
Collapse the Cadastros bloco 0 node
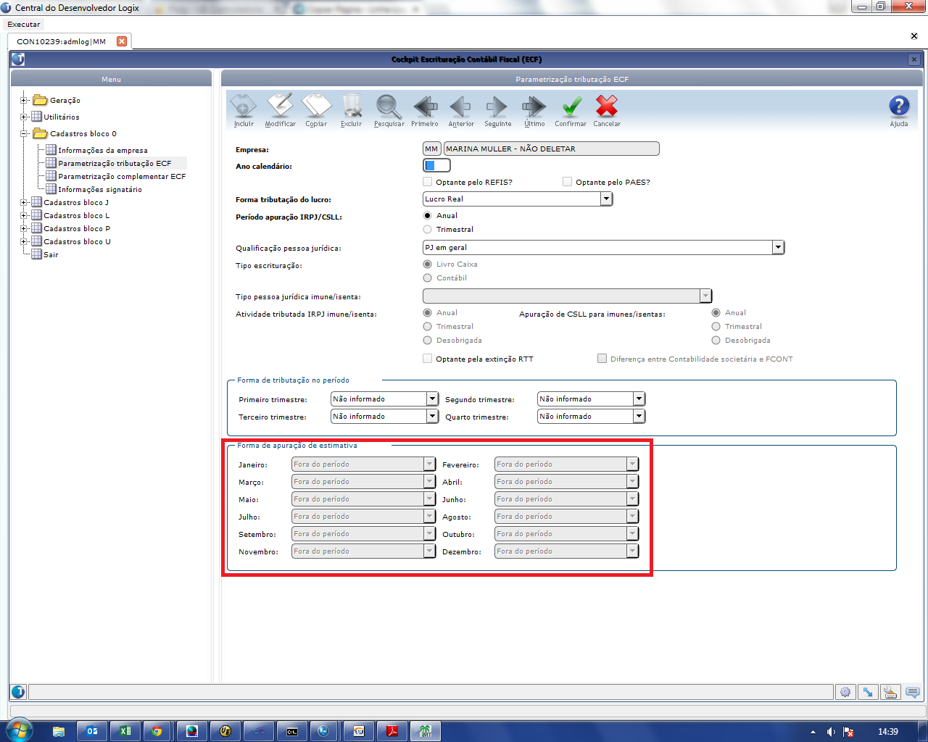[x=24, y=134]
